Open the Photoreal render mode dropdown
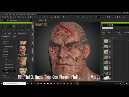Screen dimensions: 129x97 click(x=41, y=20)
